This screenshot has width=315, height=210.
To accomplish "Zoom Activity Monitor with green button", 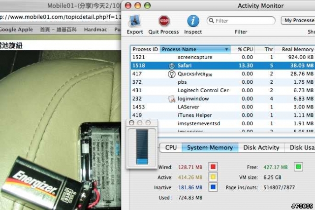I will (x=147, y=5).
